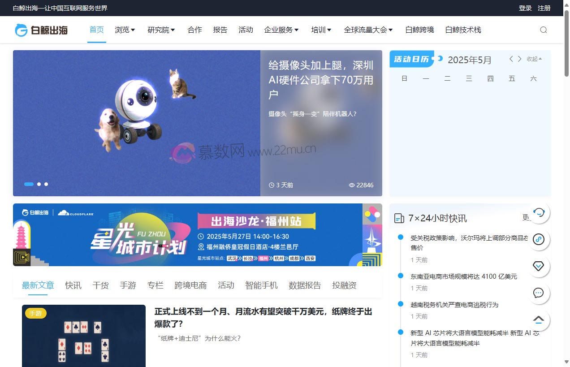
Task: Select the third carousel slide dot
Action: (x=46, y=184)
